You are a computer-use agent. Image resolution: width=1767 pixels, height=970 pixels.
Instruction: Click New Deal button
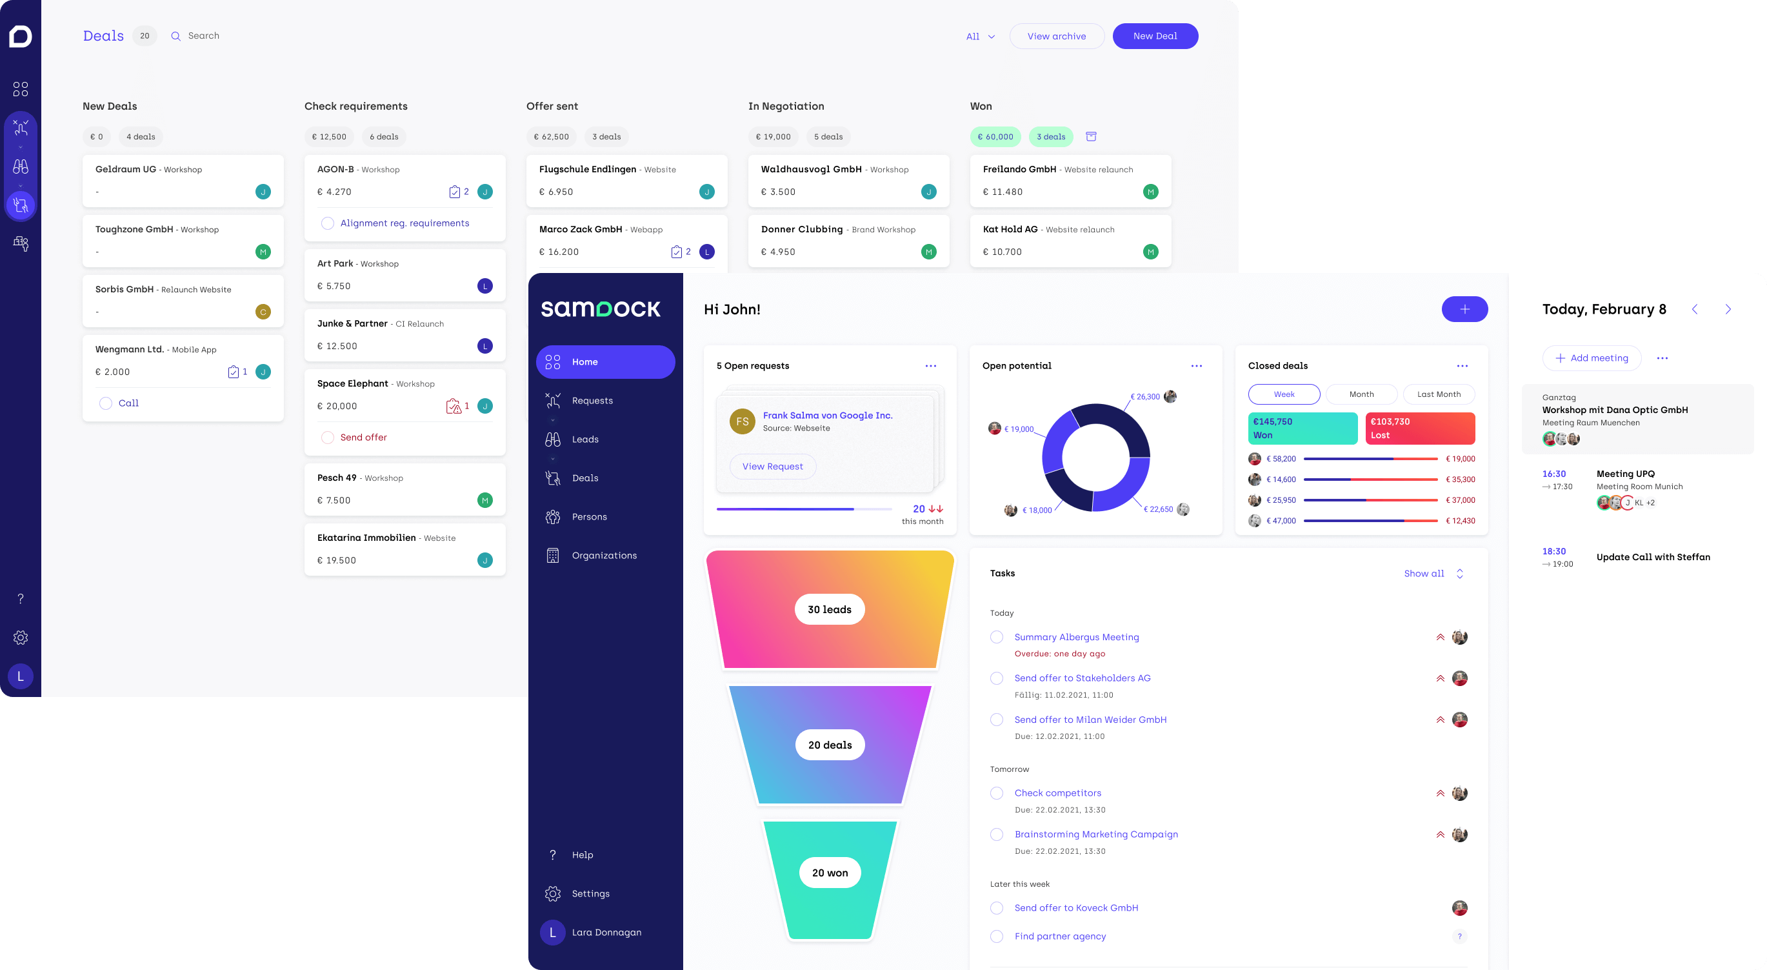click(x=1153, y=35)
